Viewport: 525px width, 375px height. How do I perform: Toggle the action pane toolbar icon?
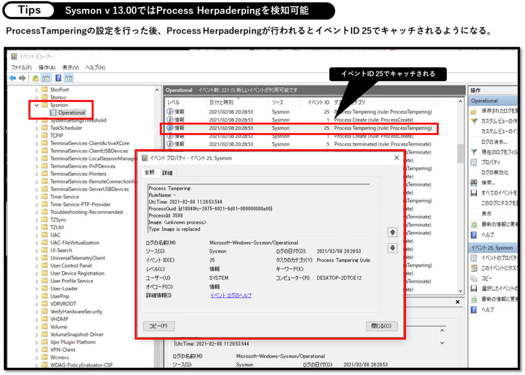pyautogui.click(x=69, y=78)
